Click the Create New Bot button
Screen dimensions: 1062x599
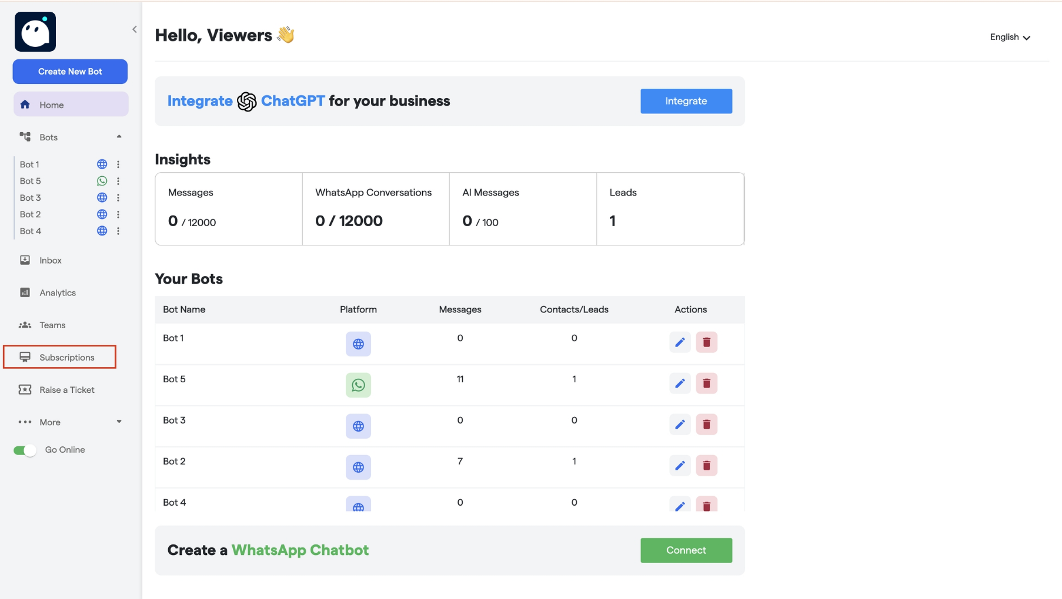coord(69,71)
